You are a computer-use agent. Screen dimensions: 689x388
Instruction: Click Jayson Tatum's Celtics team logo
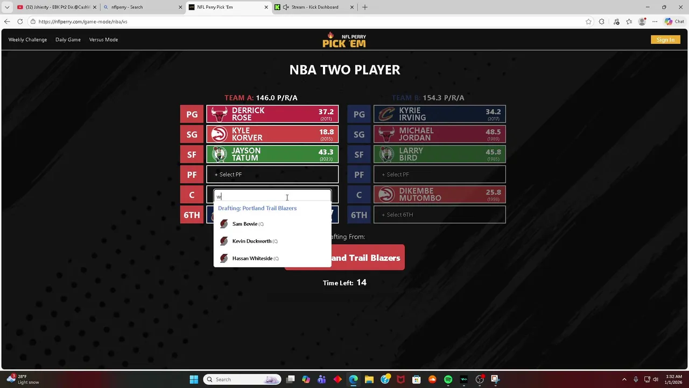coord(219,154)
